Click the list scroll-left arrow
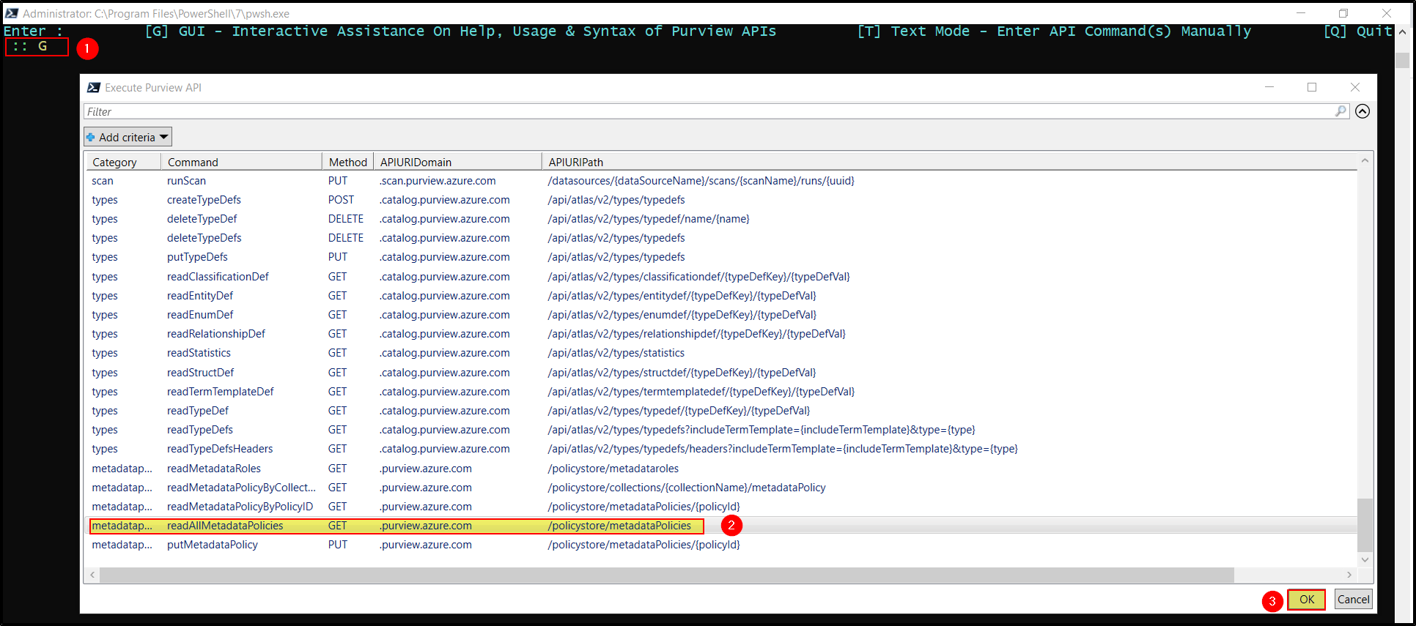This screenshot has height=626, width=1416. [x=92, y=575]
